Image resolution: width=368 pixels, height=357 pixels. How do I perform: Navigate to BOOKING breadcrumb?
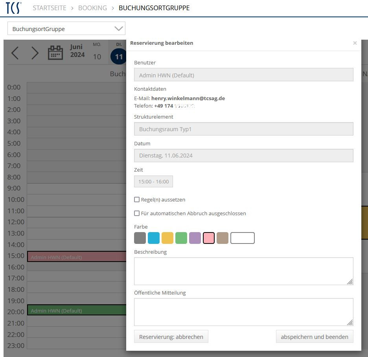pyautogui.click(x=92, y=8)
